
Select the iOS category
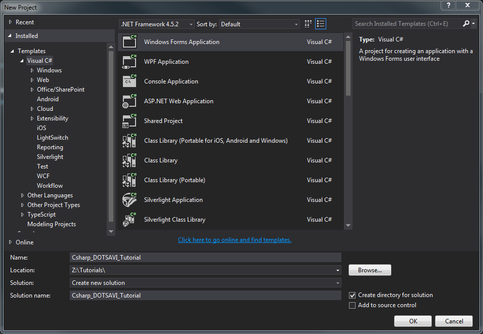click(x=41, y=128)
